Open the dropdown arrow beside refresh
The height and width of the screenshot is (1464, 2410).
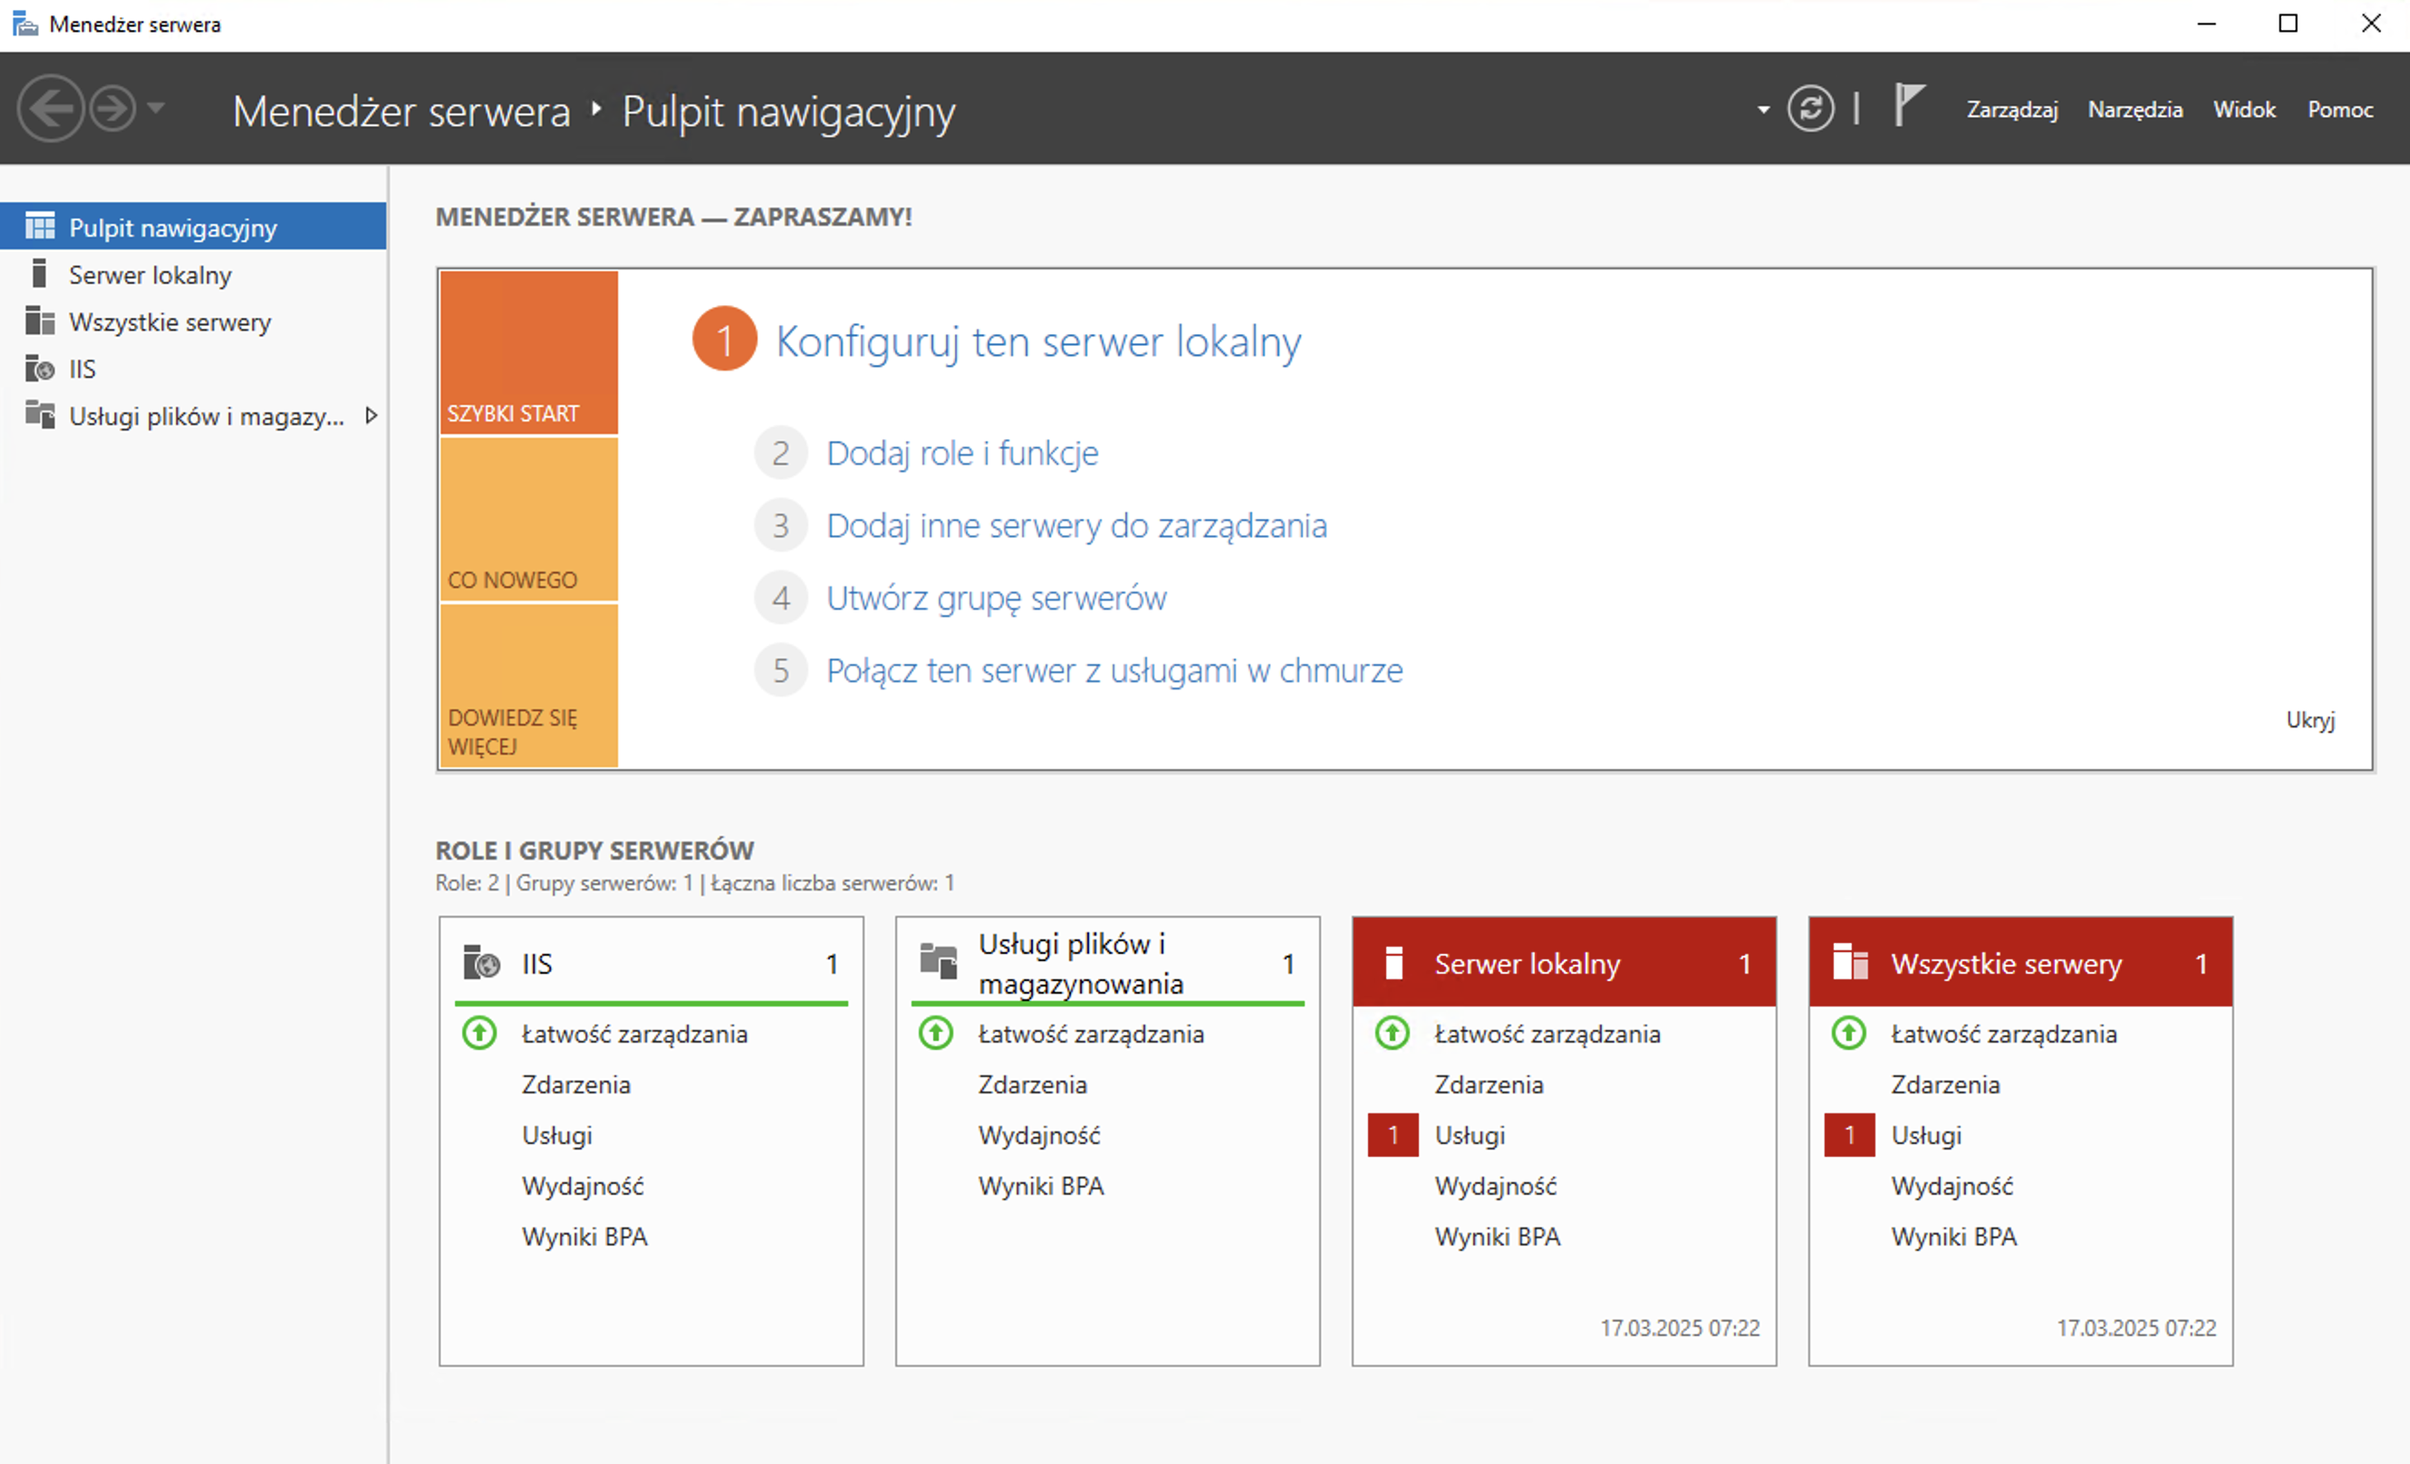click(x=1763, y=110)
